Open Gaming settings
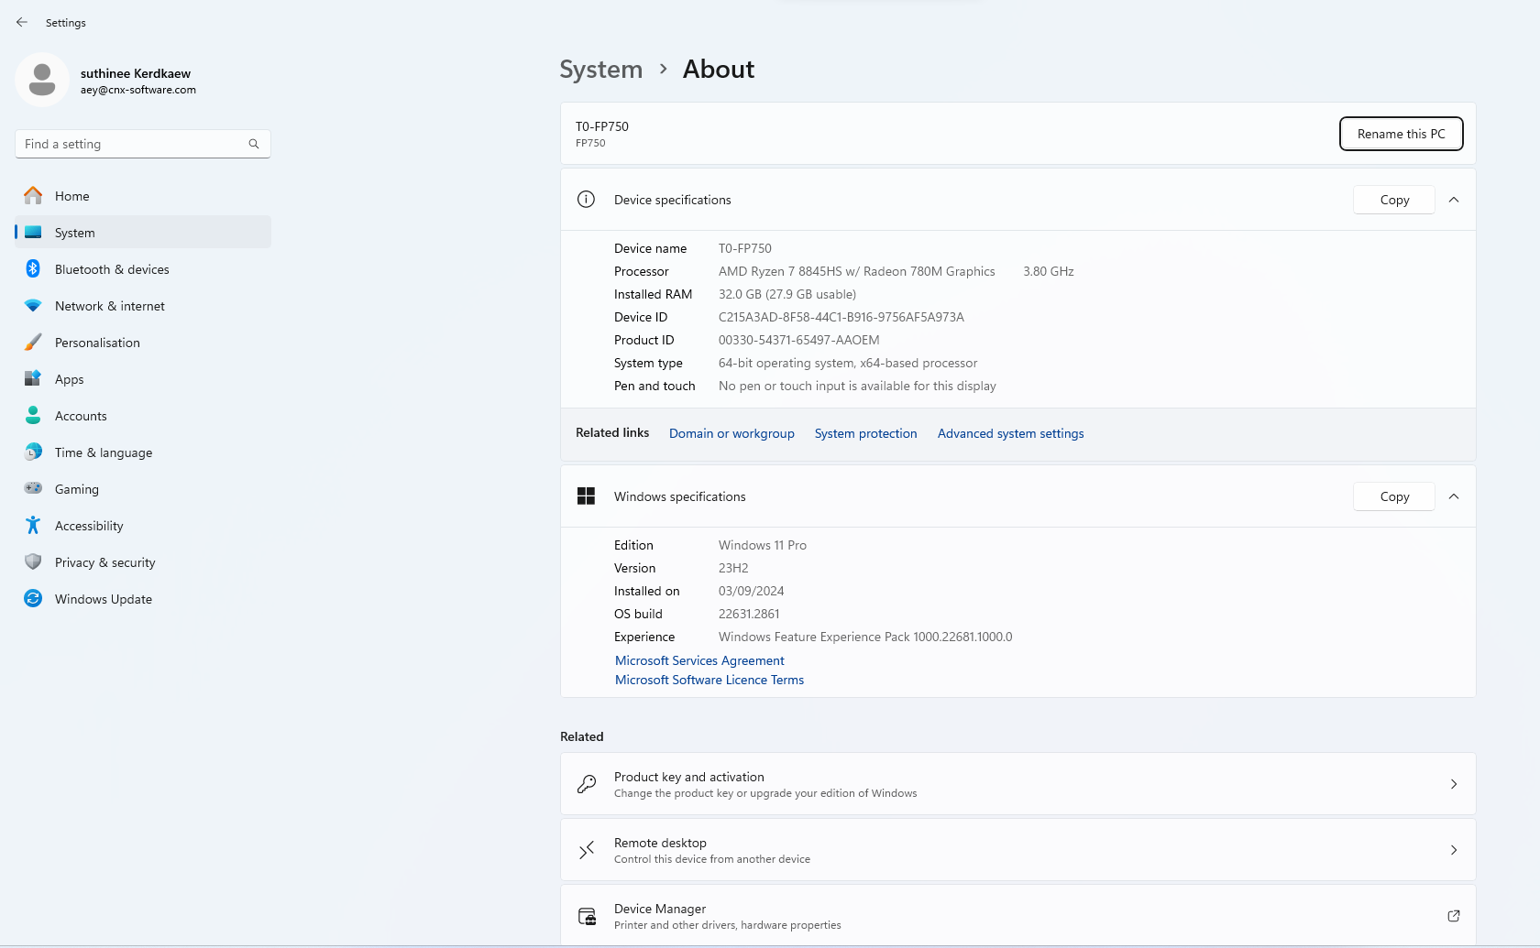1540x948 pixels. pyautogui.click(x=143, y=488)
